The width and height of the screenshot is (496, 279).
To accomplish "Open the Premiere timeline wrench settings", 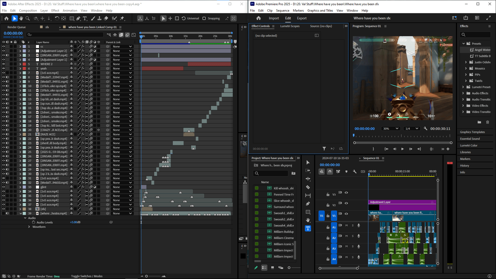I will (354, 171).
